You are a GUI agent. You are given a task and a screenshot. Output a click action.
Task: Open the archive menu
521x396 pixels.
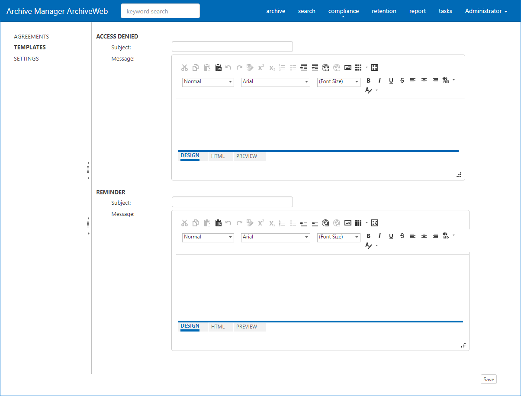(276, 11)
